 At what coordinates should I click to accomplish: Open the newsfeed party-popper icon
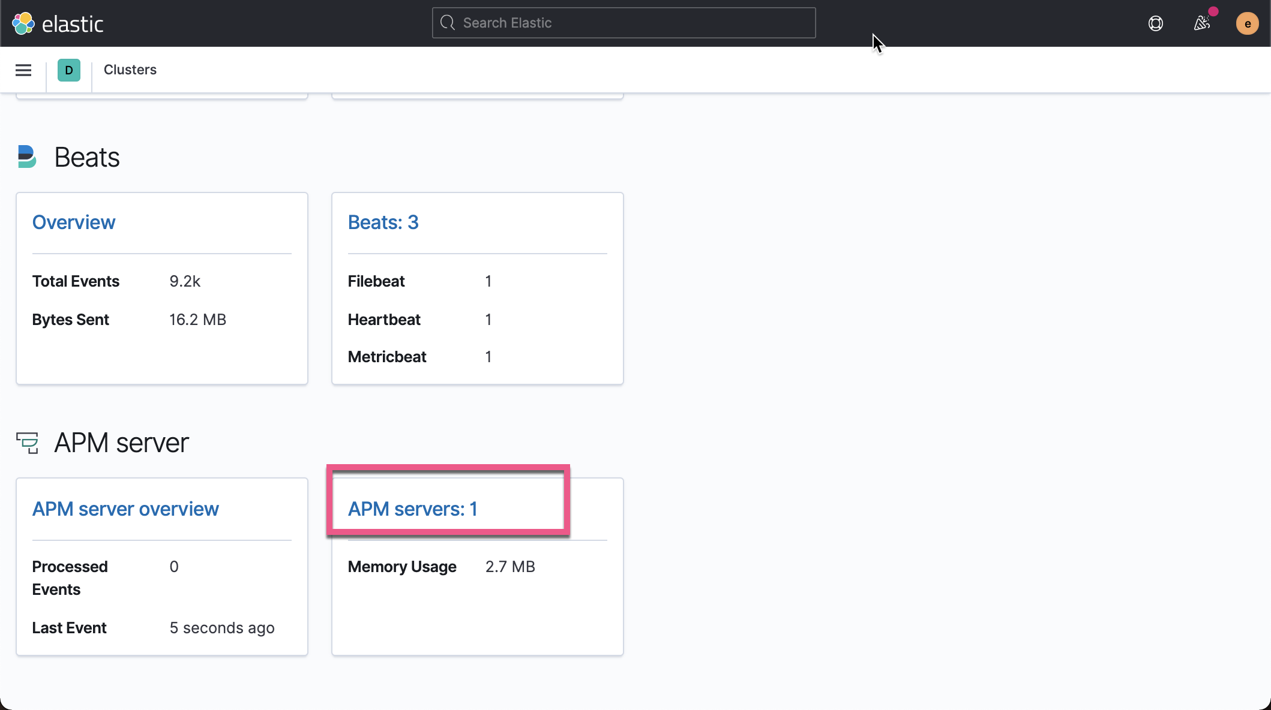pos(1202,23)
